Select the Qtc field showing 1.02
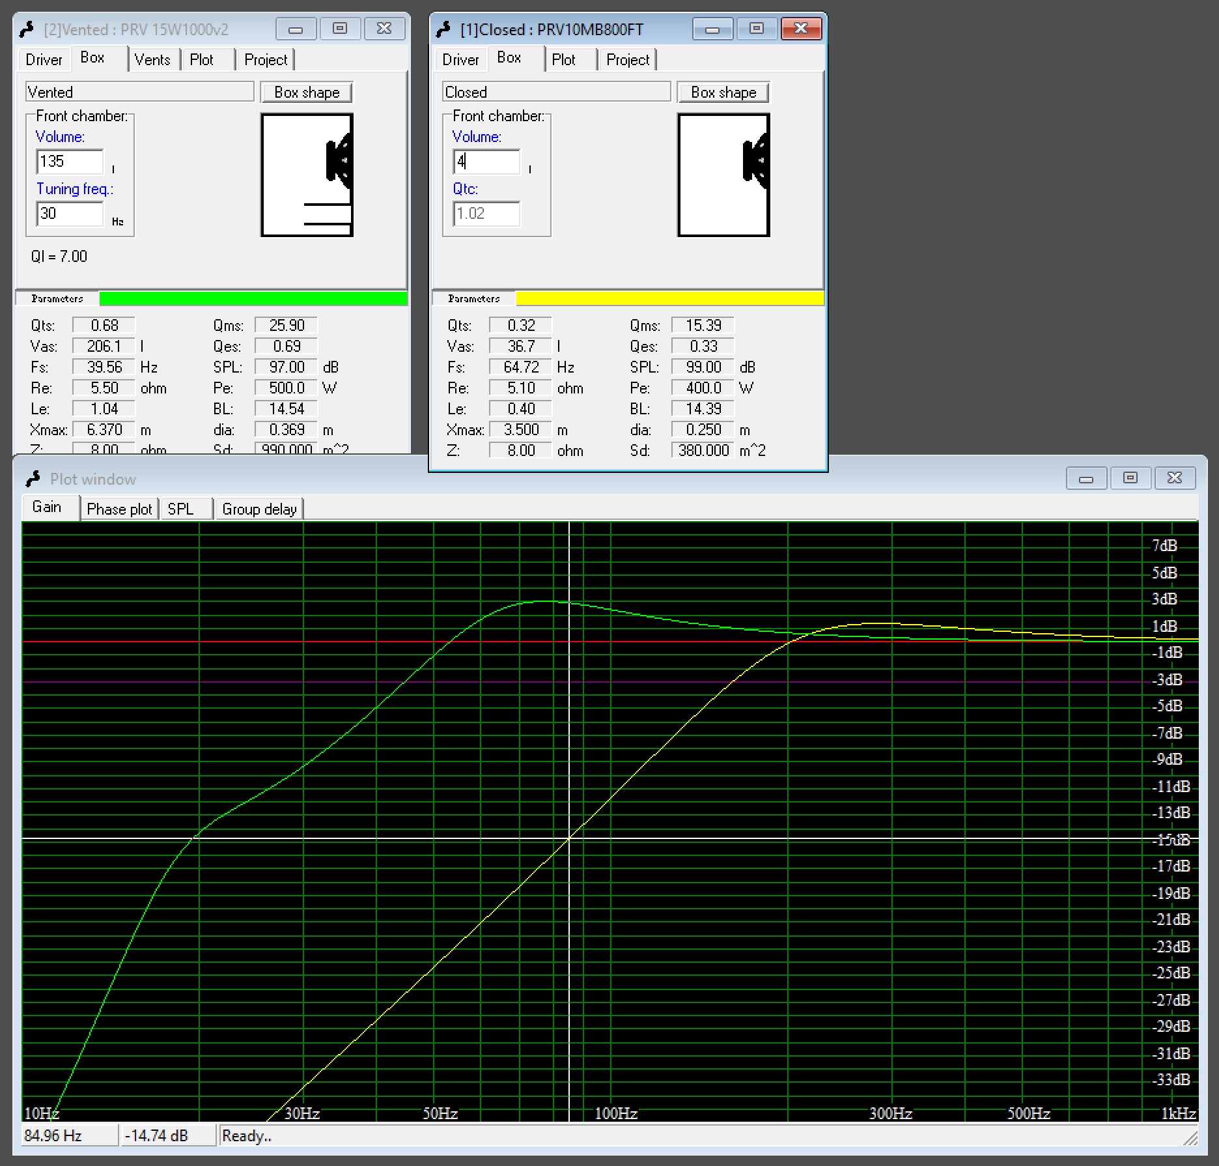 (x=485, y=214)
